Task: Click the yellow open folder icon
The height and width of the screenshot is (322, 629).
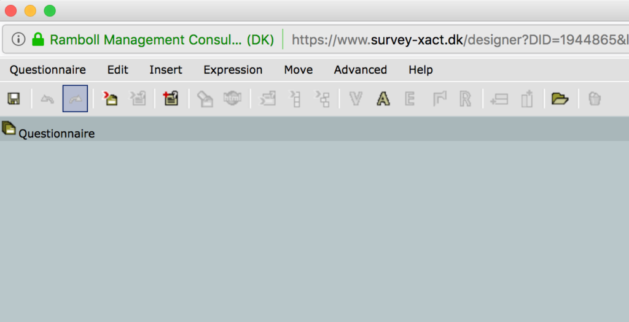Action: (x=560, y=99)
